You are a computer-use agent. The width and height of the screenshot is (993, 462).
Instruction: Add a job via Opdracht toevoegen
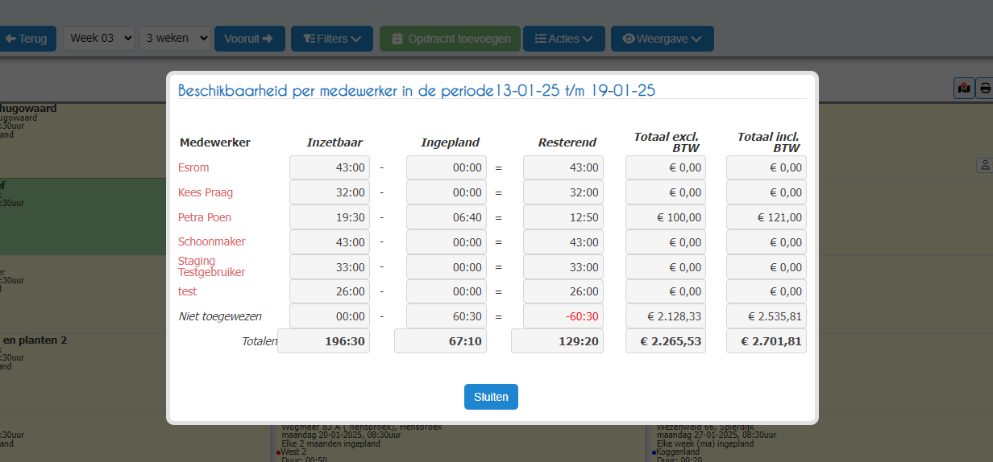click(451, 39)
